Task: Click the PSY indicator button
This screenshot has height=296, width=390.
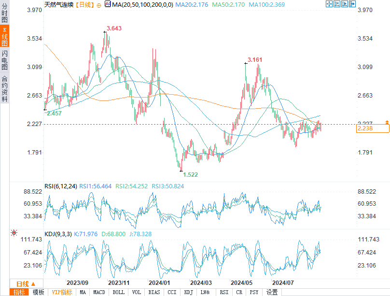Action: point(254,292)
